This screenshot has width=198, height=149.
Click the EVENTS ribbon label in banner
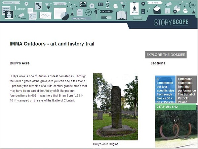60,4
